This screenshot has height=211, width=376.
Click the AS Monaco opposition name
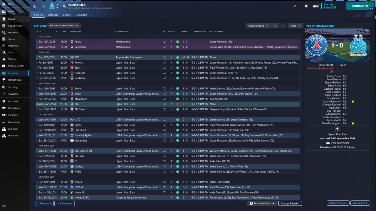pos(80,99)
